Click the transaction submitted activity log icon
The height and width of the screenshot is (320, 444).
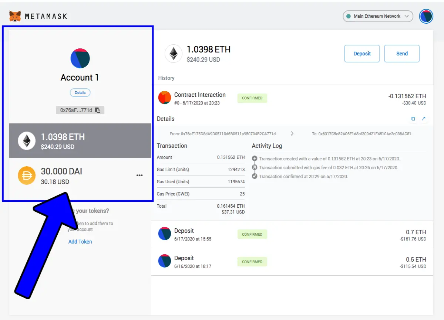pyautogui.click(x=255, y=167)
